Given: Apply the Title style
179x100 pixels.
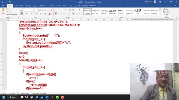Looking at the screenshot, I should pyautogui.click(x=138, y=12).
